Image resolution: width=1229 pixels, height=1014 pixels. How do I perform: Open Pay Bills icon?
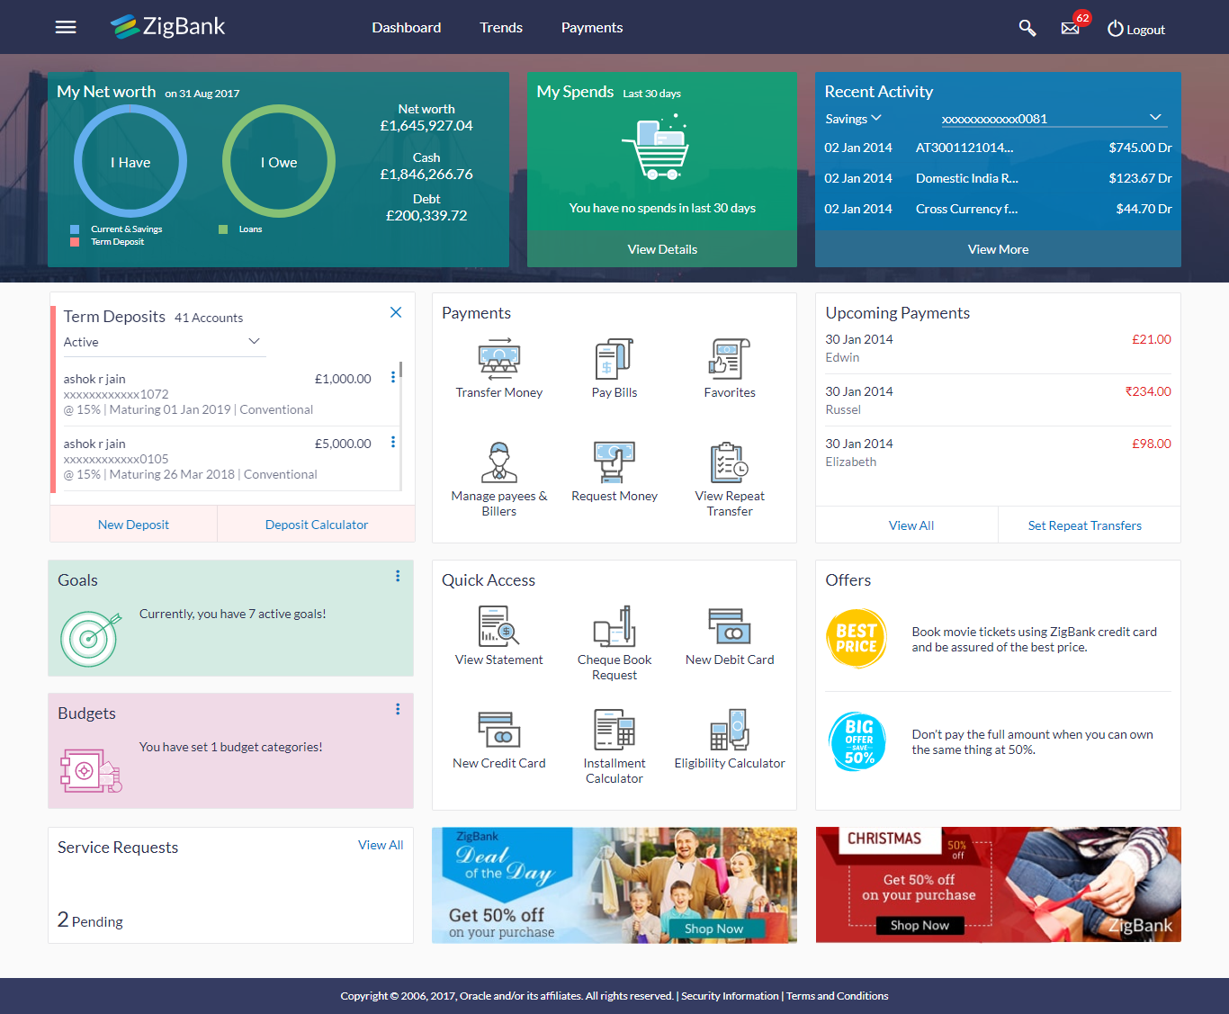(614, 358)
